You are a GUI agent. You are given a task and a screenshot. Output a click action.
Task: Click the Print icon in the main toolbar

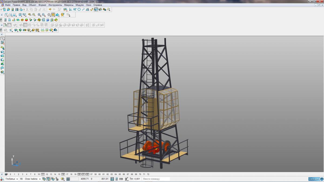[21, 9]
